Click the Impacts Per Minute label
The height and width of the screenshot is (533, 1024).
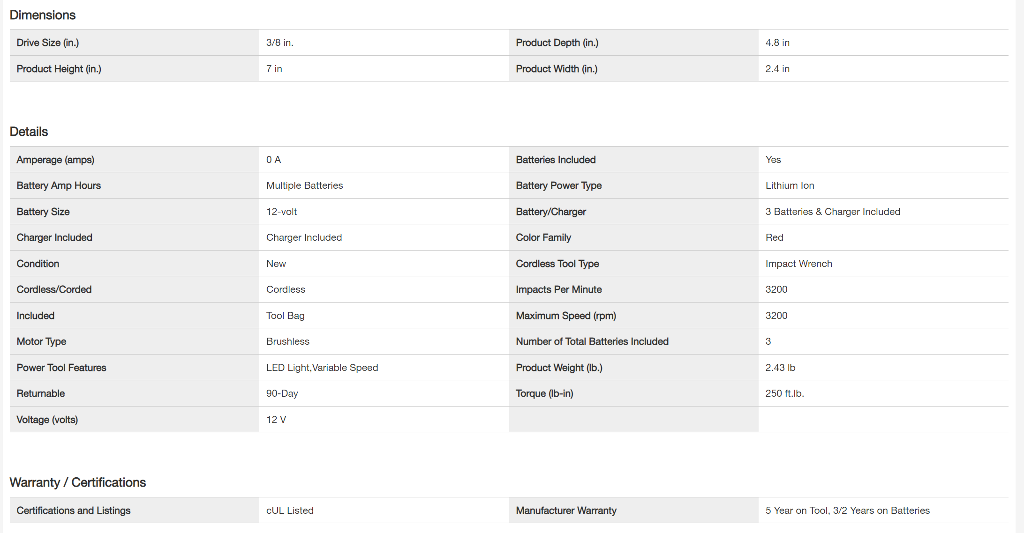[x=558, y=289]
